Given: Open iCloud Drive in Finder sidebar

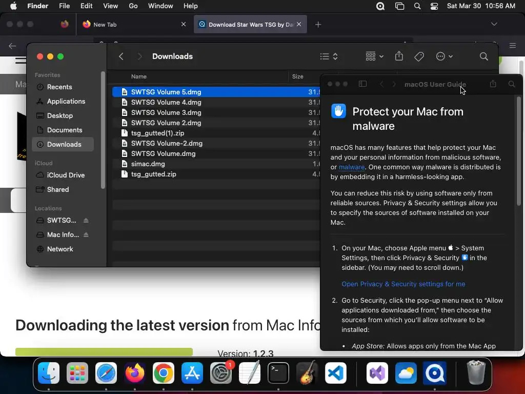Looking at the screenshot, I should point(63,175).
